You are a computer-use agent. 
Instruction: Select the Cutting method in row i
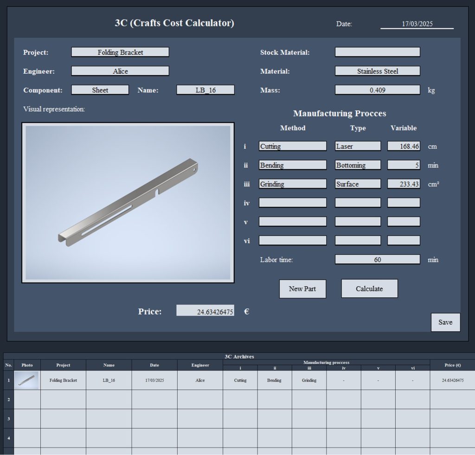point(292,147)
